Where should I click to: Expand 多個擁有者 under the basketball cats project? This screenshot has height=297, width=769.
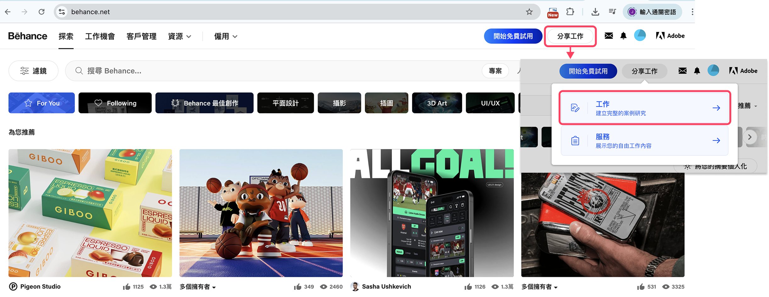coord(198,287)
